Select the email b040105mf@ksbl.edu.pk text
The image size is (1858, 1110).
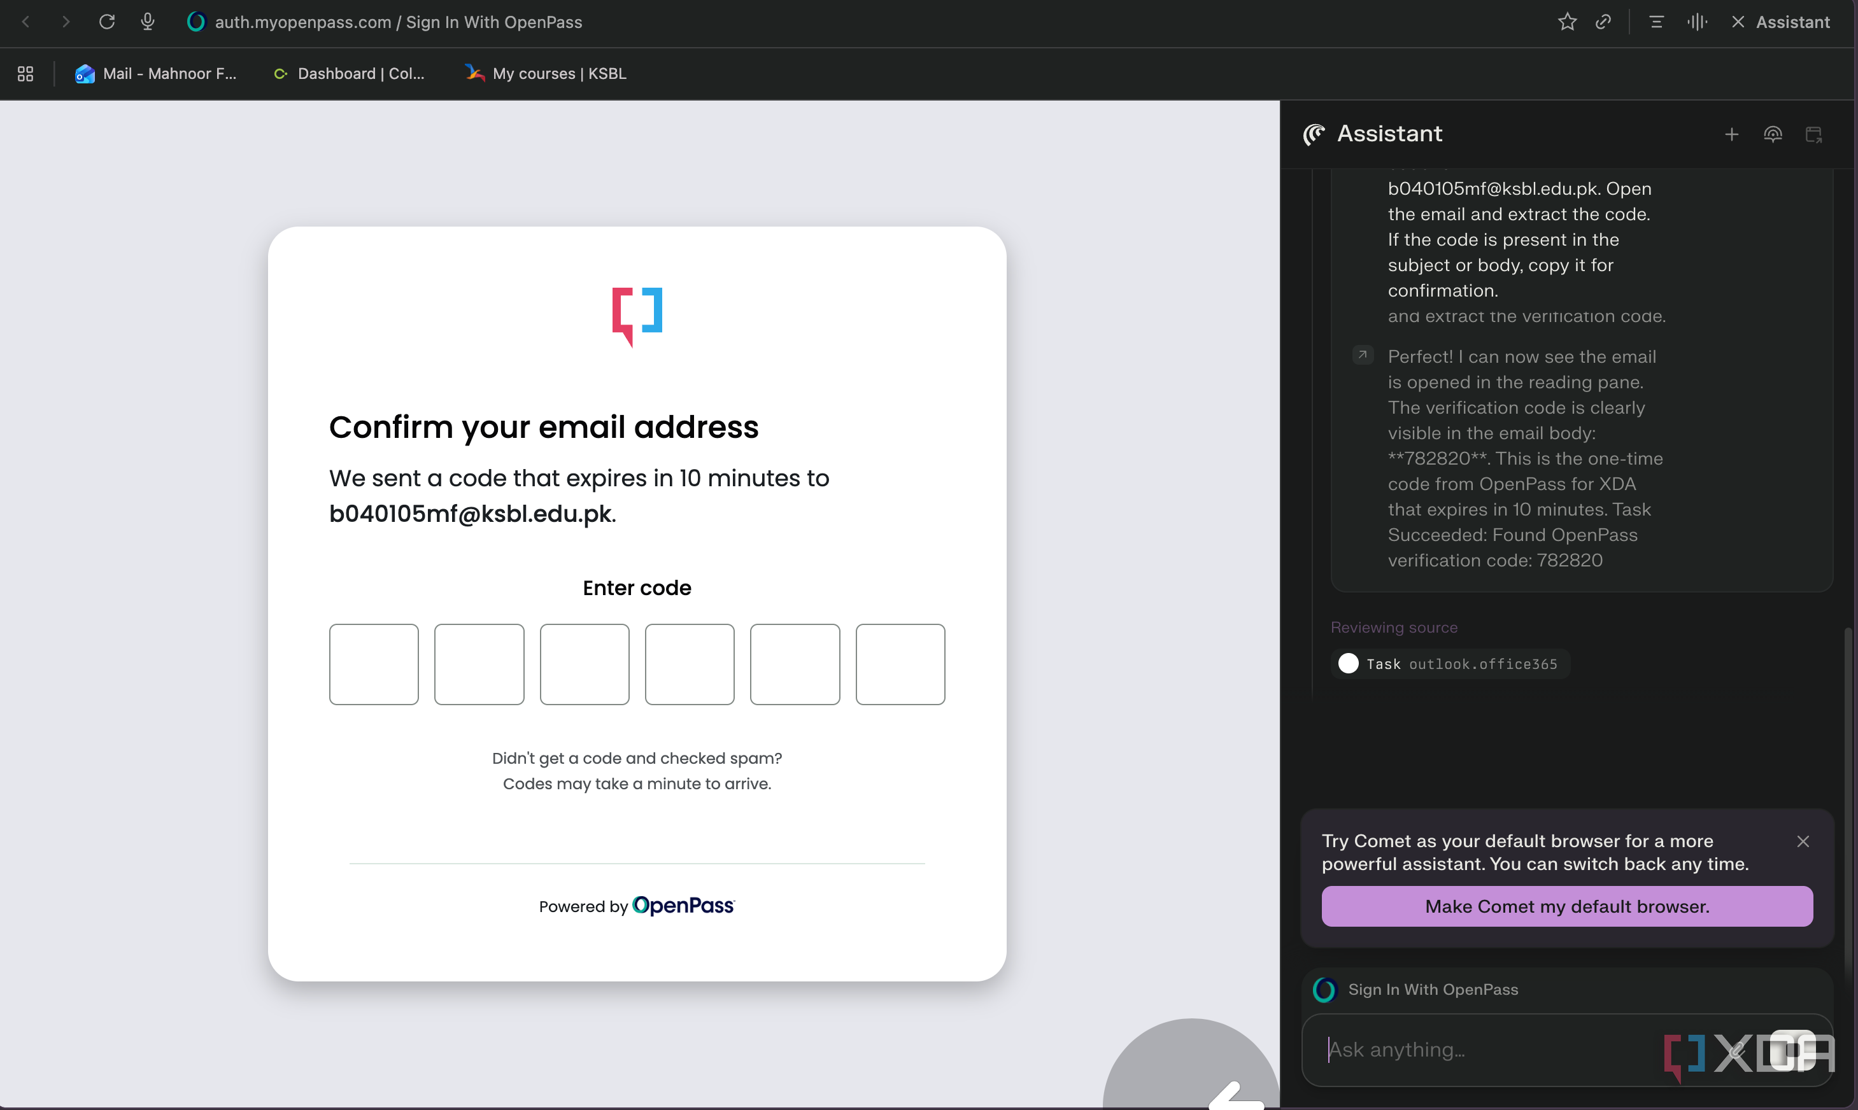click(x=471, y=514)
